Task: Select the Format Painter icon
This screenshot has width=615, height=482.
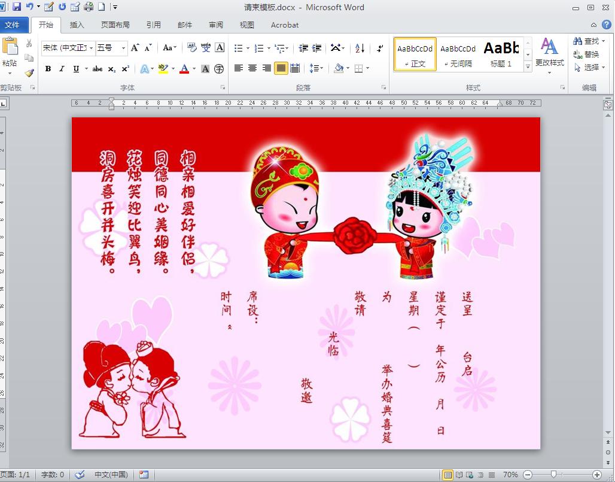Action: [28, 72]
